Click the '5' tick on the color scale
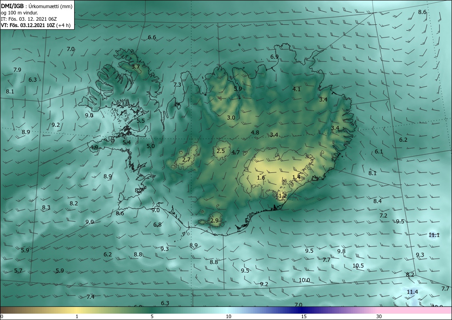 click(152, 317)
